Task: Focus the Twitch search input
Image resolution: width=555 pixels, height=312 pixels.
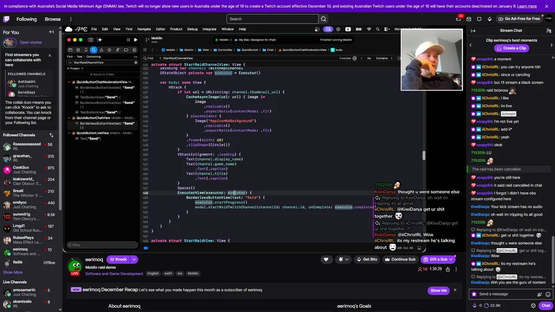Action: [272, 19]
